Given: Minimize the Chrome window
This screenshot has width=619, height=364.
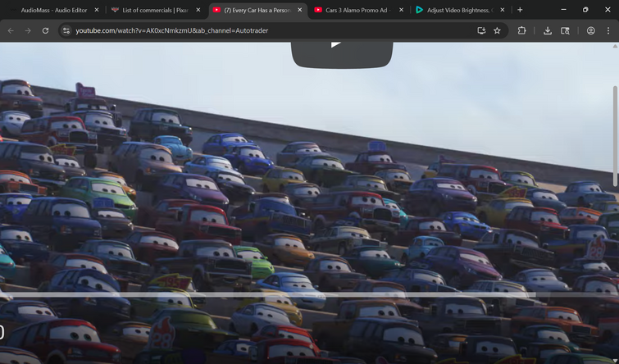Looking at the screenshot, I should 563,10.
